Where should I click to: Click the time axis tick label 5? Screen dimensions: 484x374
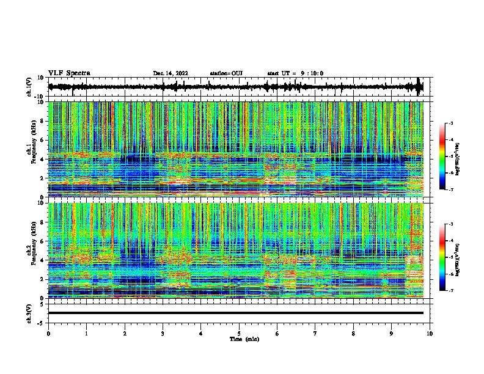239,334
